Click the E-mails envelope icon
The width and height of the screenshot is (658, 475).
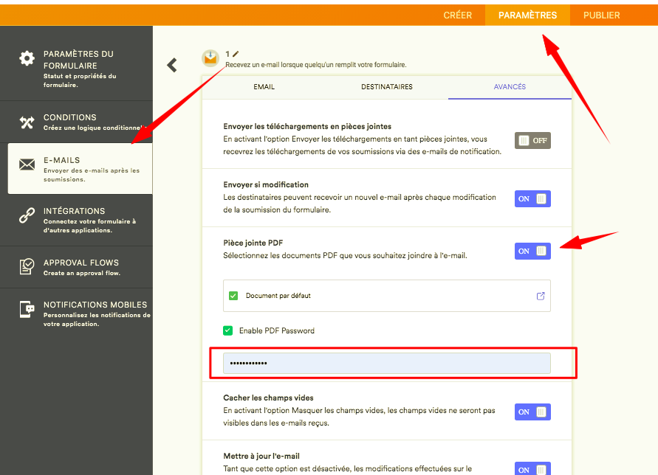click(x=27, y=164)
